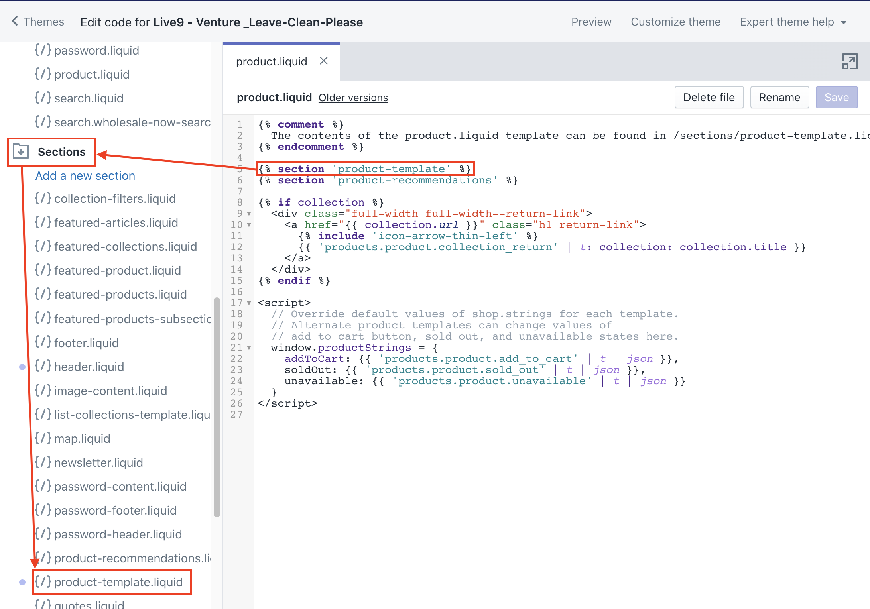Fold code at line 9

249,214
